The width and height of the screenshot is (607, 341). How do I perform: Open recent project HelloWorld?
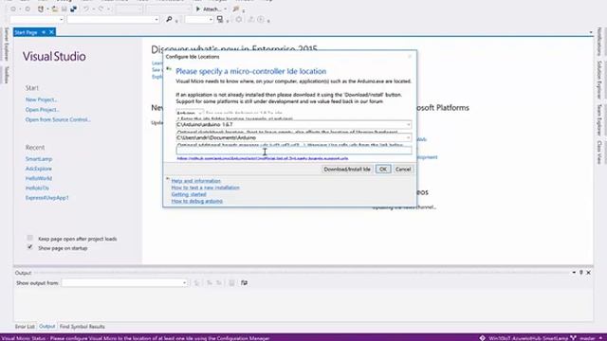click(39, 178)
